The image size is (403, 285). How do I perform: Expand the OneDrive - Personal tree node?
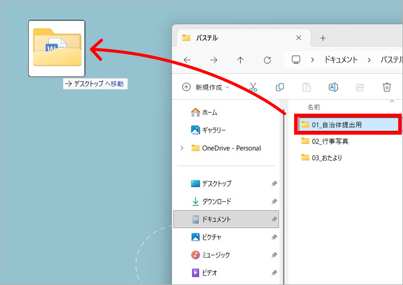point(182,148)
